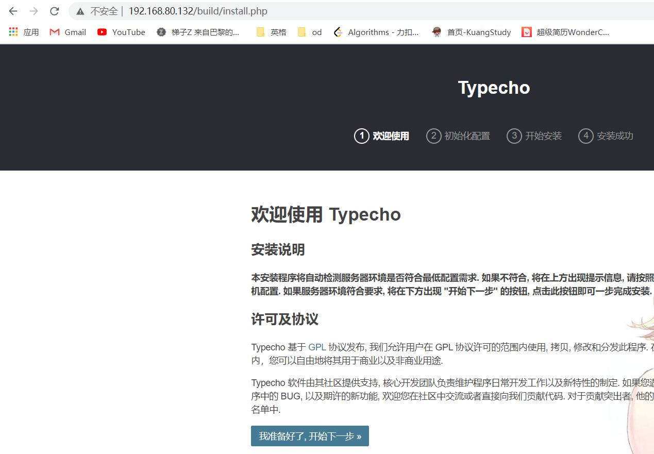Reload the page with refresh icon
The image size is (654, 454).
(55, 11)
